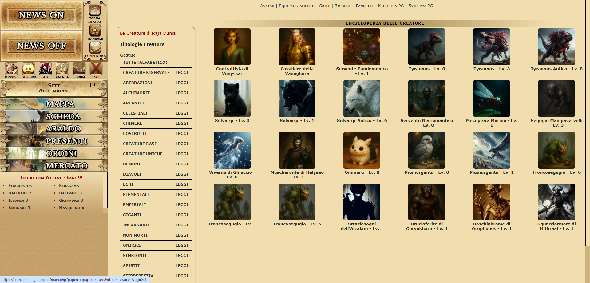This screenshot has width=590, height=283.
Task: Turn on news with NEWS ON
Action: [42, 15]
